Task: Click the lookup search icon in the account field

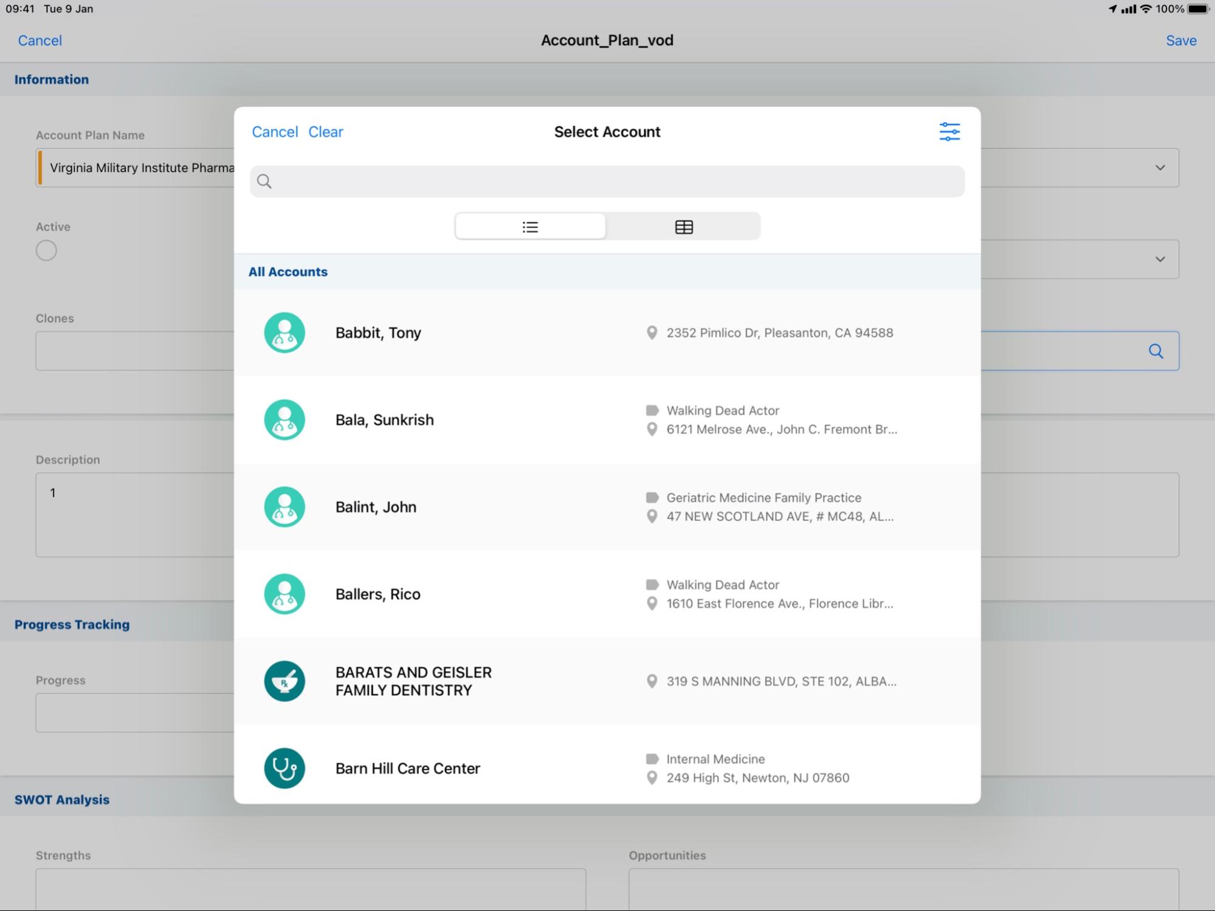Action: coord(1155,351)
